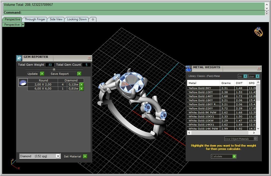Select the White Gold:10KW row
This screenshot has width=271, height=176.
222,120
